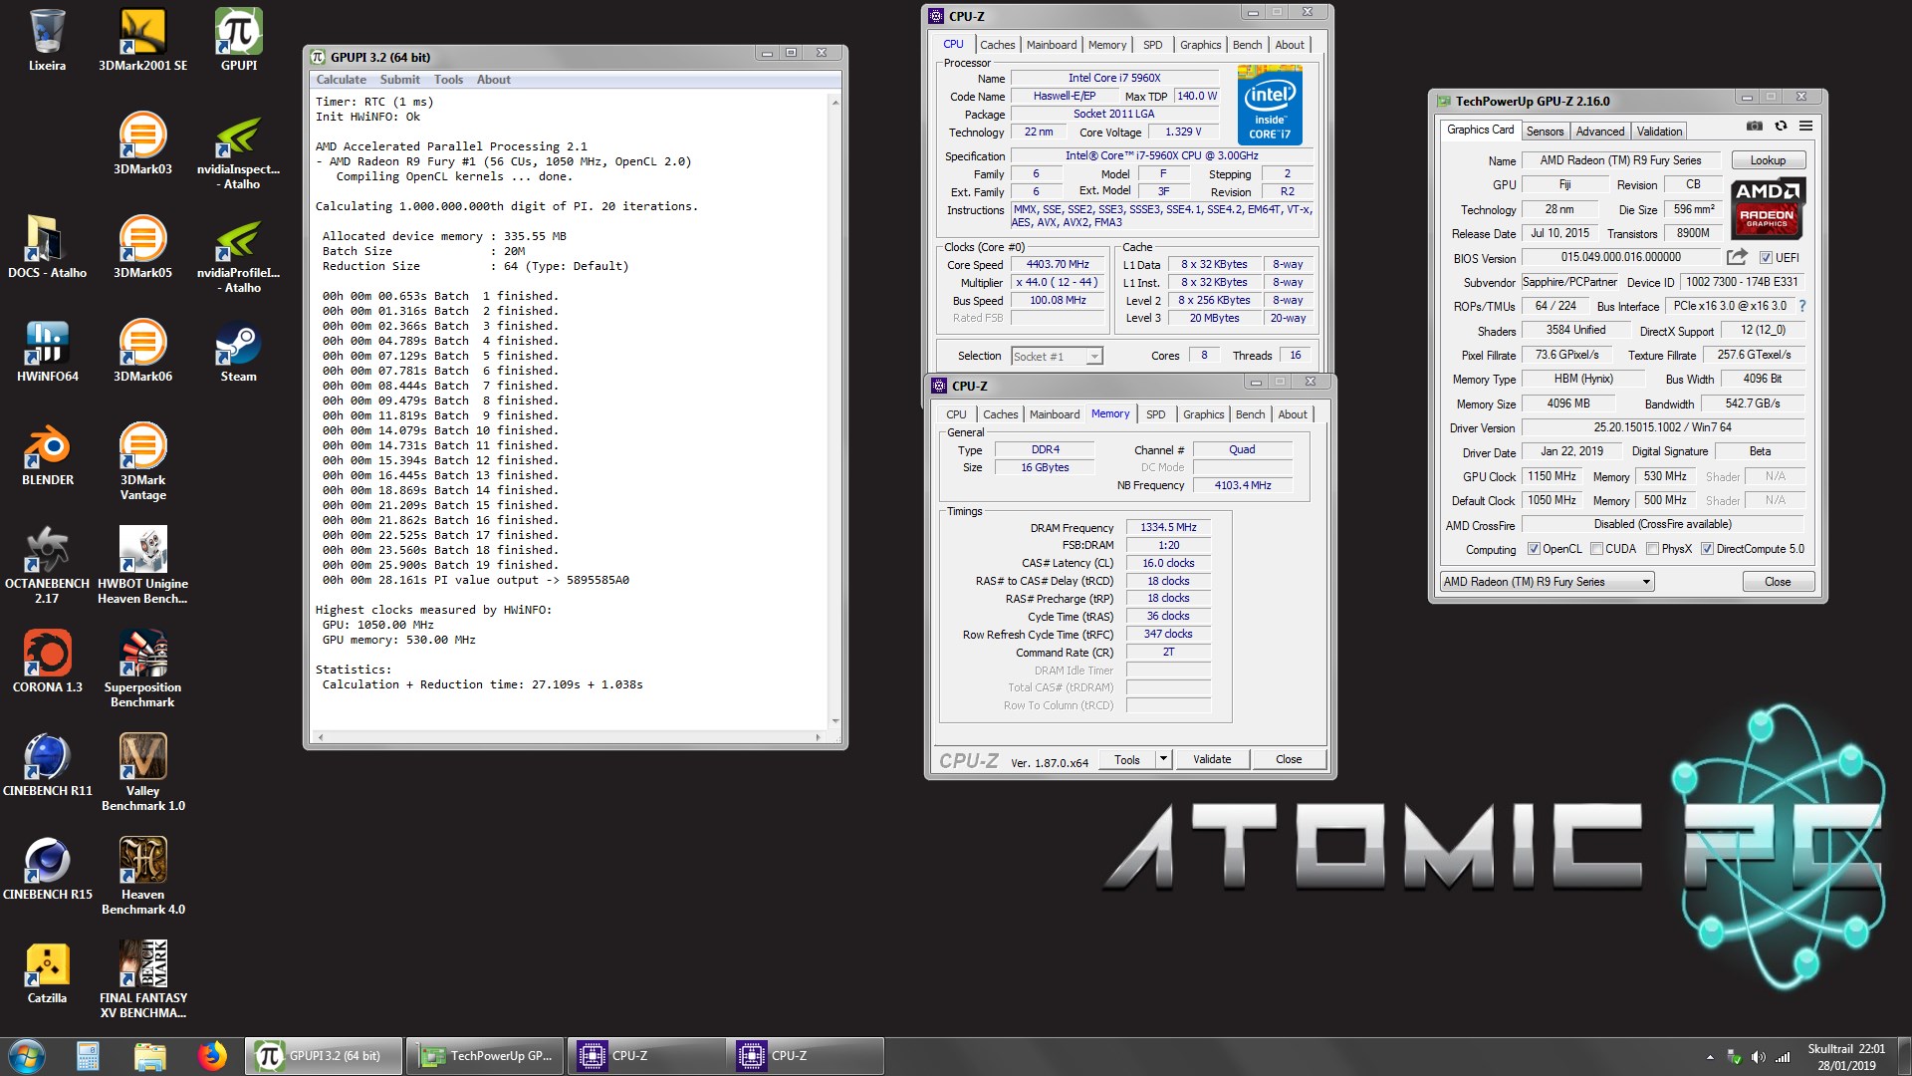Toggle the CUDA checkbox in GPU-Z

click(x=1596, y=549)
